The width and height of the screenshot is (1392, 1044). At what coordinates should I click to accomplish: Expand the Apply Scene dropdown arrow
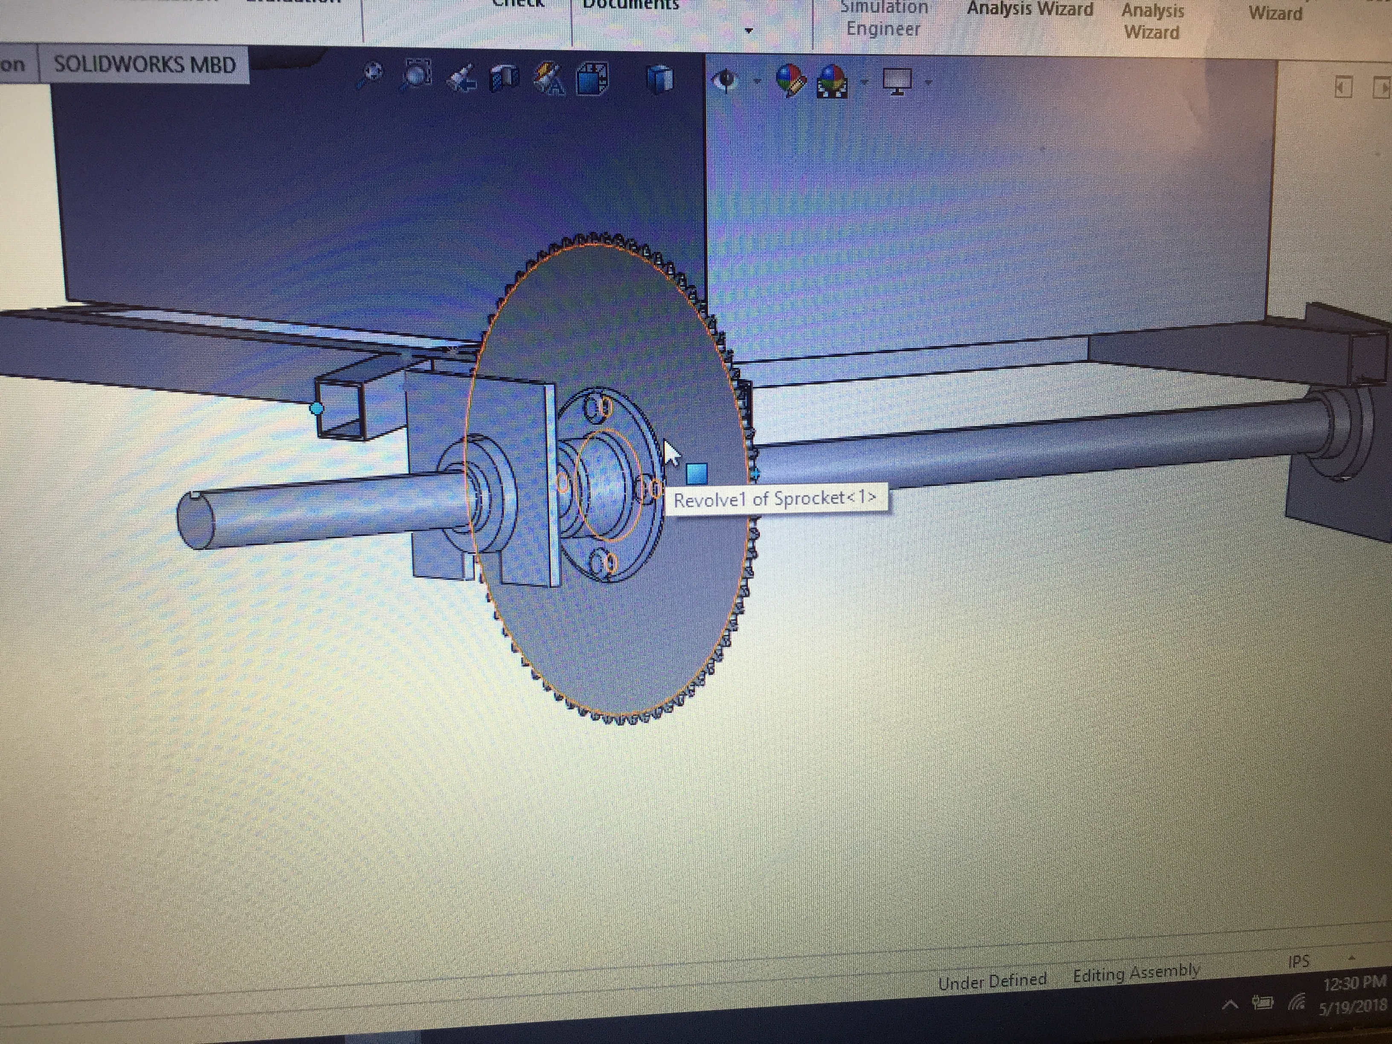[x=864, y=82]
